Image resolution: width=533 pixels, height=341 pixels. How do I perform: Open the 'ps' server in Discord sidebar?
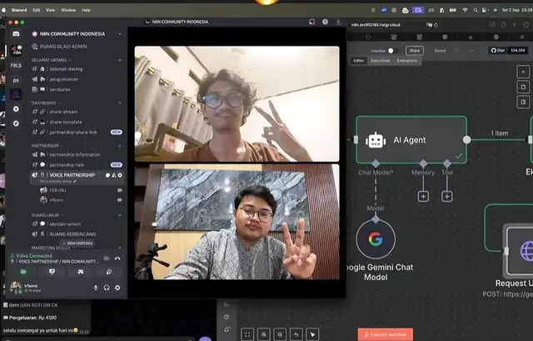tap(16, 80)
